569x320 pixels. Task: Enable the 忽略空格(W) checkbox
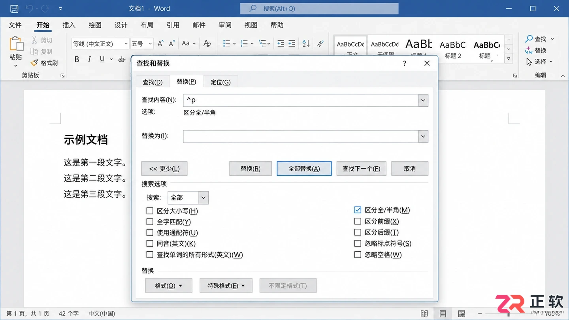(358, 255)
